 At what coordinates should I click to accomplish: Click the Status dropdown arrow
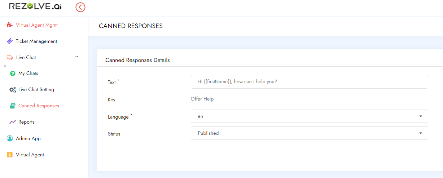pyautogui.click(x=421, y=133)
